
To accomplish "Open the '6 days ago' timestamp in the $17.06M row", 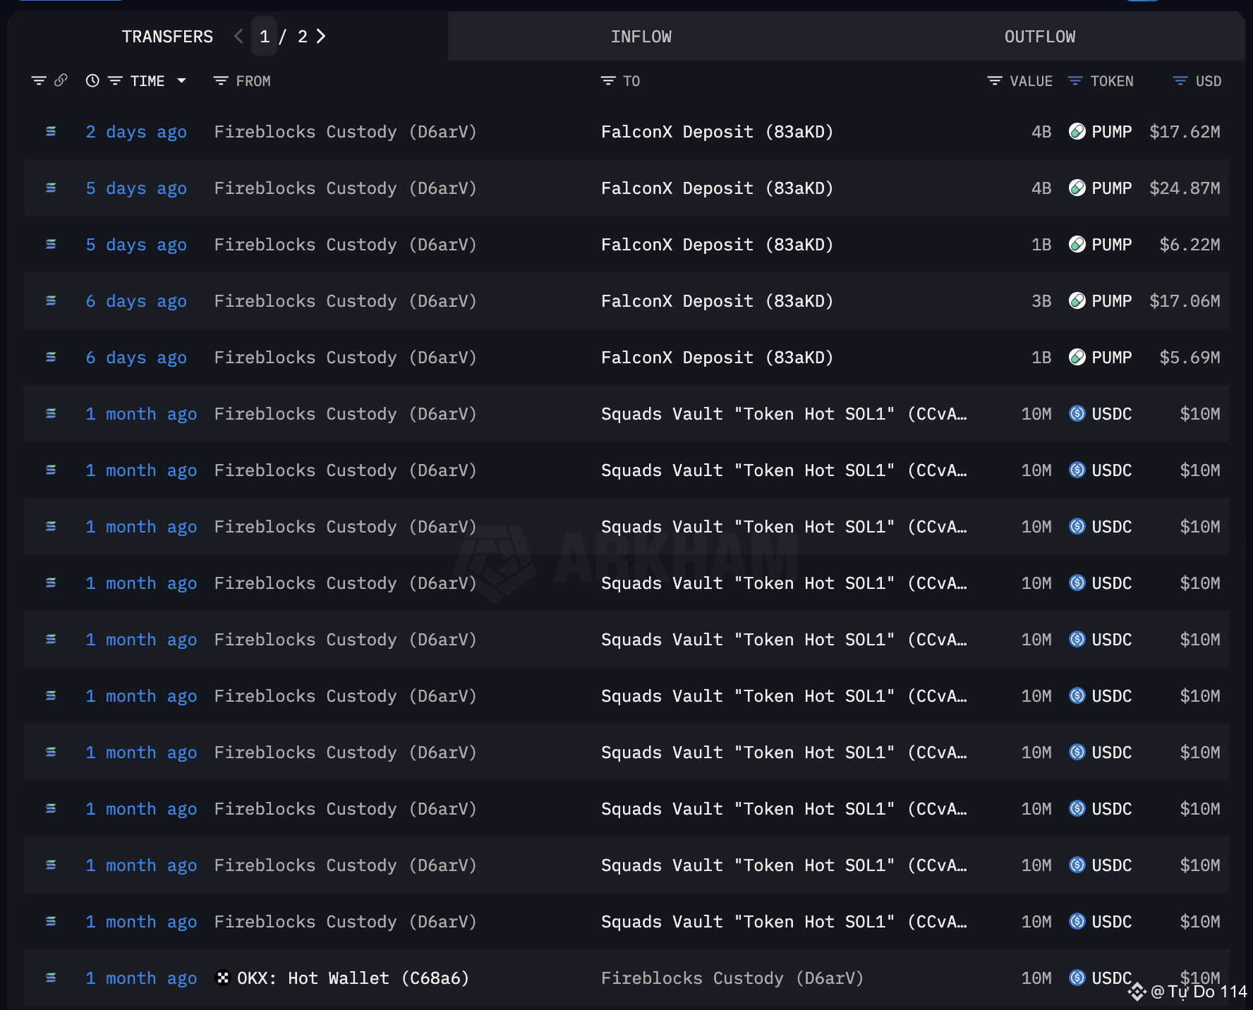I will 136,301.
